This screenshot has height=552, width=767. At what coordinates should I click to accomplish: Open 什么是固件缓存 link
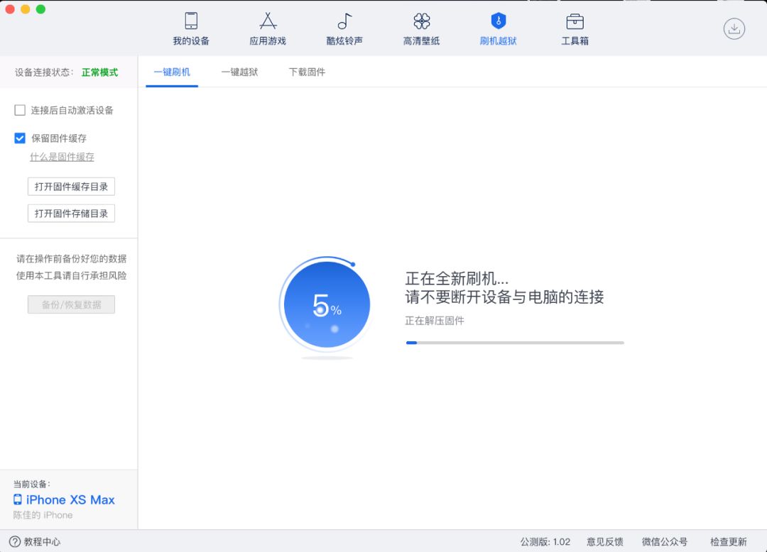click(62, 157)
